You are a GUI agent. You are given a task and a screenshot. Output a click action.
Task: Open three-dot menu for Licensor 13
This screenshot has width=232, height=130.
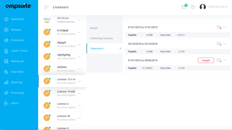tap(79, 81)
